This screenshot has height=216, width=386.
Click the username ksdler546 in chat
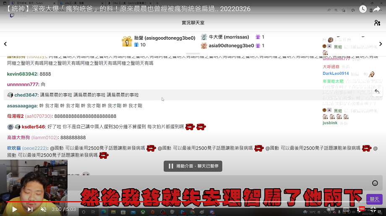pos(33,127)
